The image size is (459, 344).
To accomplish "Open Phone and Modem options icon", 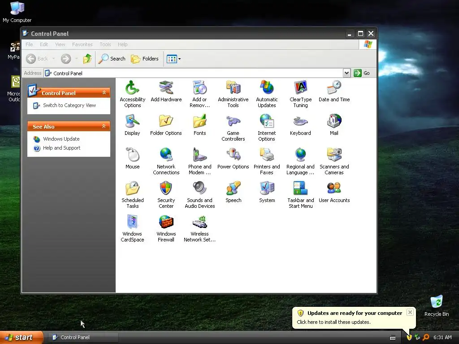I will coord(199,161).
